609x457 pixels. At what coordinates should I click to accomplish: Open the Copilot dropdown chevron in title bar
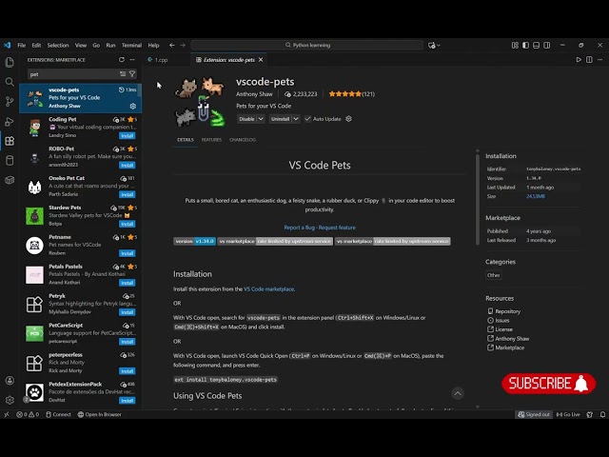pos(439,45)
